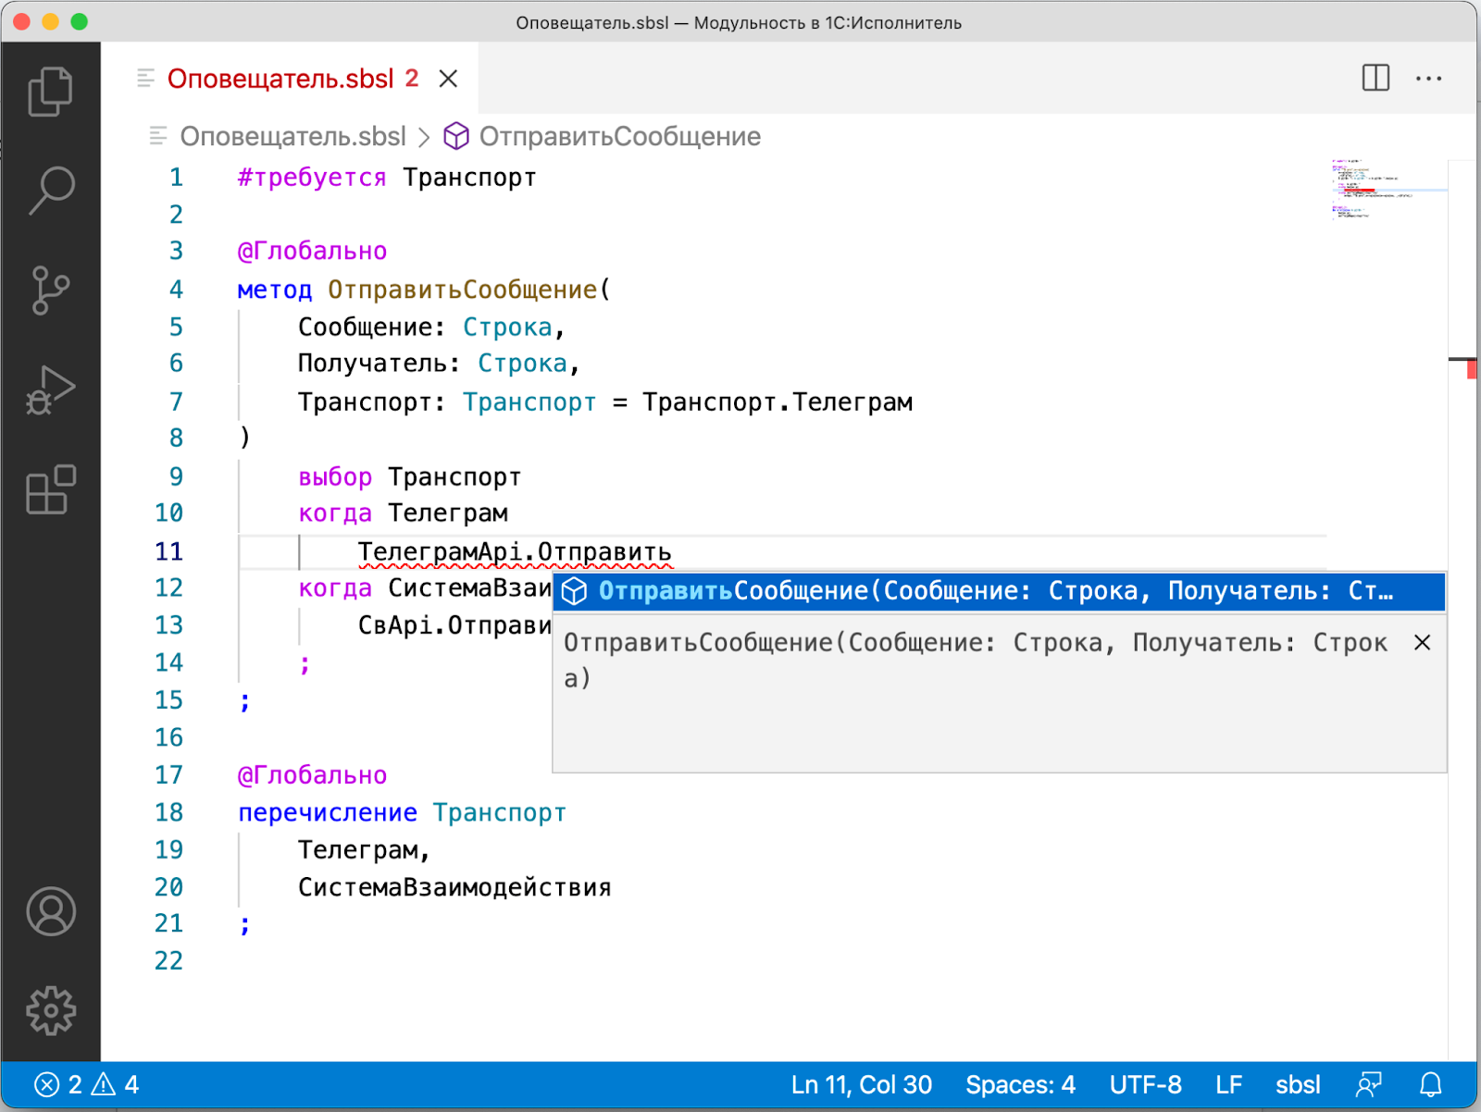
Task: Click перечисление keyword on line 18
Action: (328, 812)
